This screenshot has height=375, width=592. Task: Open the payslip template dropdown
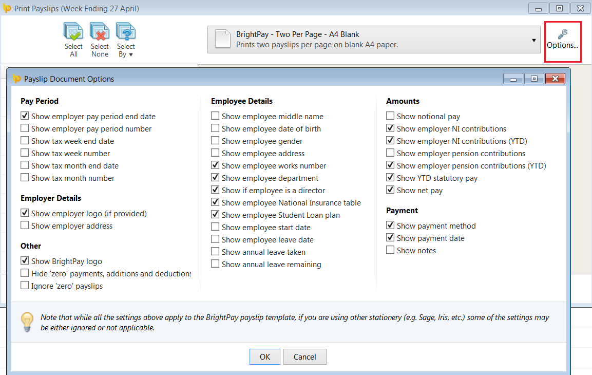point(374,40)
